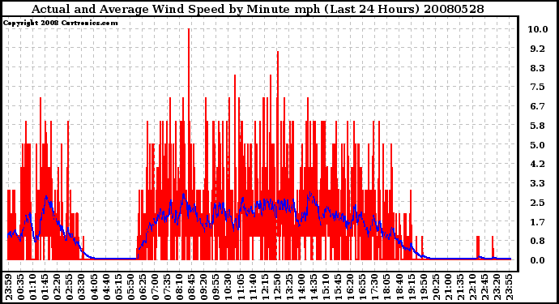Click the 13:25 time axis label
The height and width of the screenshot is (304, 559).
coord(288,287)
